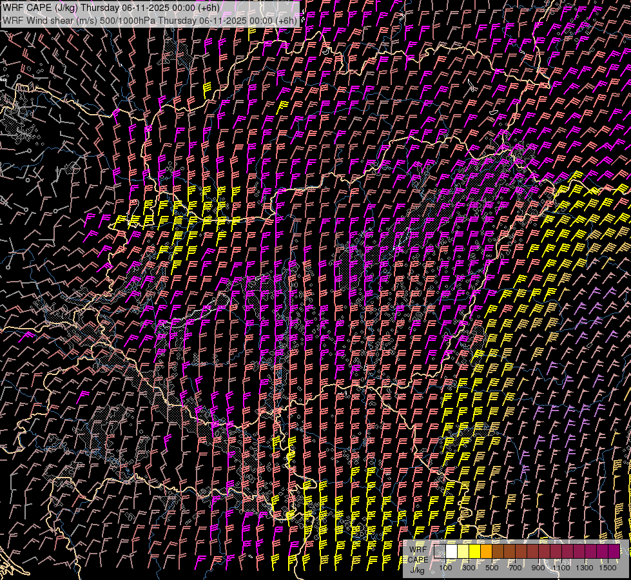Click the 1100 label in the legend
The height and width of the screenshot is (580, 631).
[561, 568]
